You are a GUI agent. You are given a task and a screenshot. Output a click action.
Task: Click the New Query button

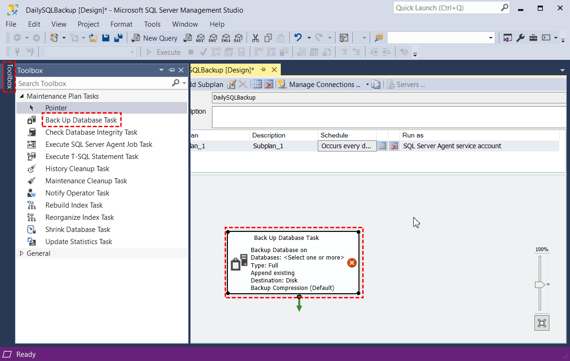pos(154,38)
